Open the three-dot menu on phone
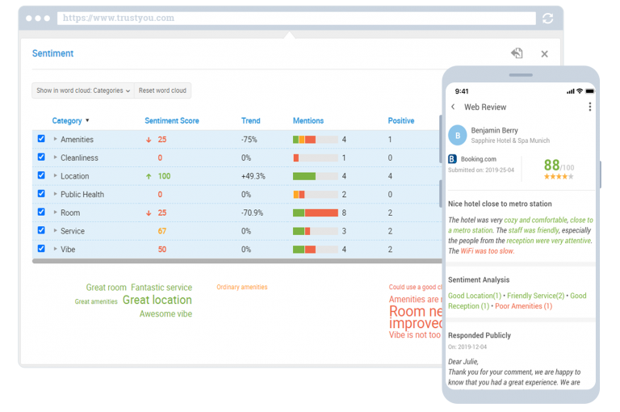620x412 pixels. click(589, 107)
